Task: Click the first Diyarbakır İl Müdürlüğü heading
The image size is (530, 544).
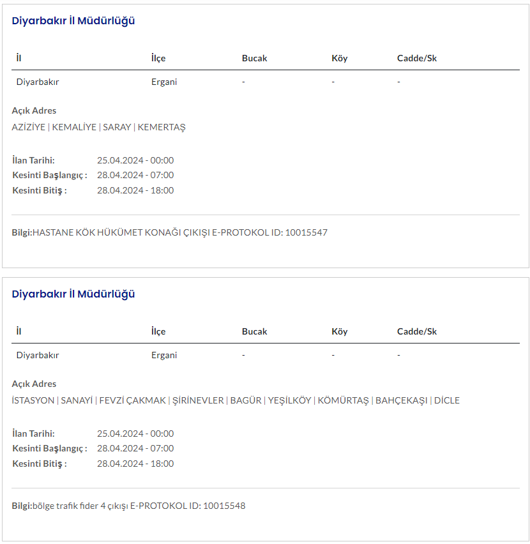Action: 73,21
